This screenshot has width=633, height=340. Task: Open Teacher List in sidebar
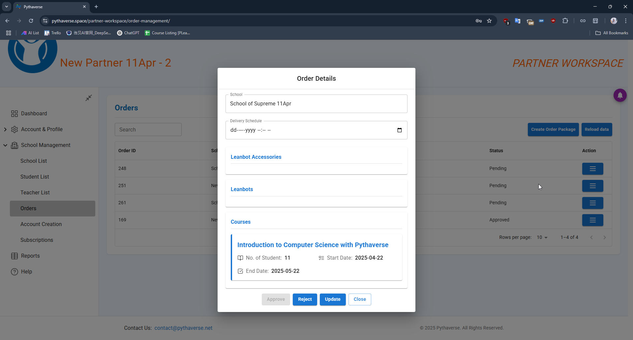coord(35,193)
